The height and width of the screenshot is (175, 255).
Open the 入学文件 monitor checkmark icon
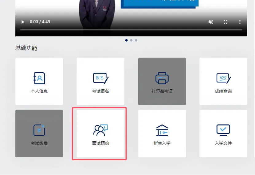click(x=223, y=130)
